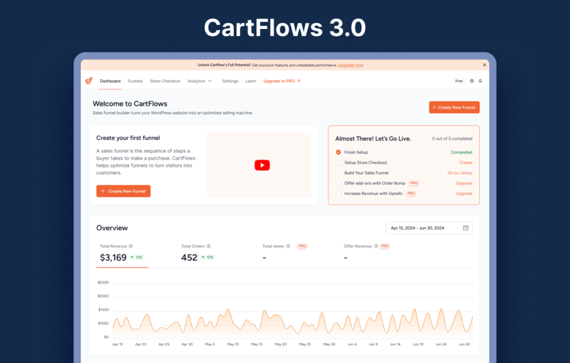Open the Apr 15, 2024 - Jun 30, 2024 date picker
This screenshot has width=570, height=363.
point(429,228)
